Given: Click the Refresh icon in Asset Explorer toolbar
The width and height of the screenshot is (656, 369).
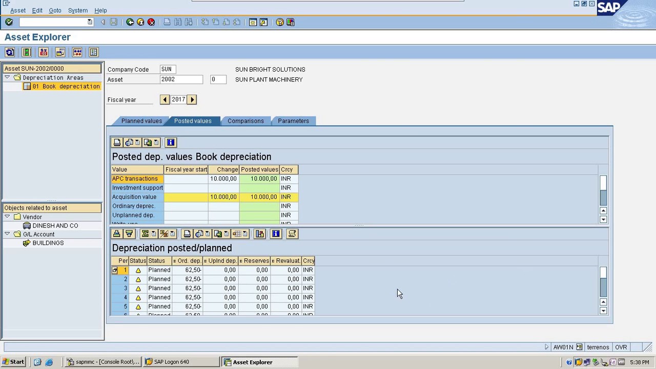Looking at the screenshot, I should 10,52.
